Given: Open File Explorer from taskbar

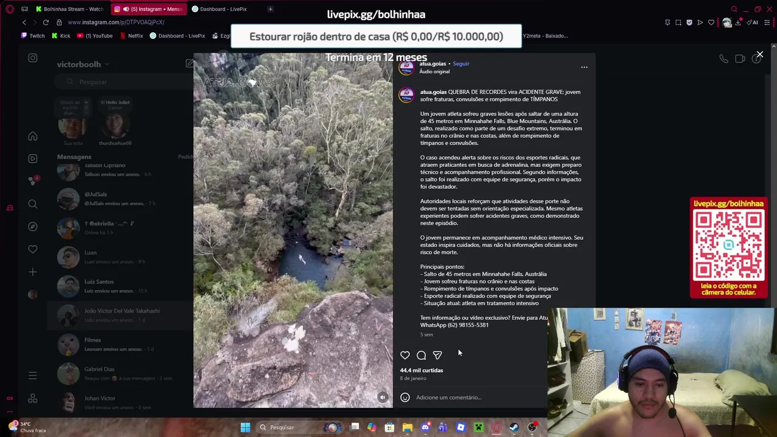Looking at the screenshot, I should coord(407,427).
